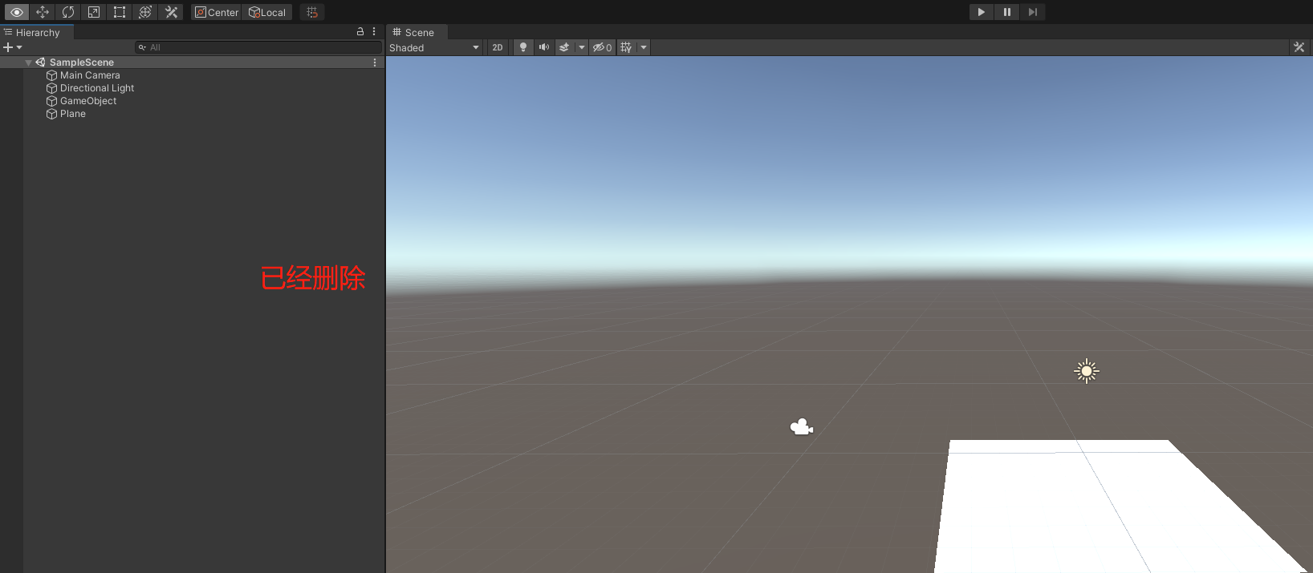Screen dimensions: 1313x573
Task: Select the Rect transform tool
Action: coord(120,12)
